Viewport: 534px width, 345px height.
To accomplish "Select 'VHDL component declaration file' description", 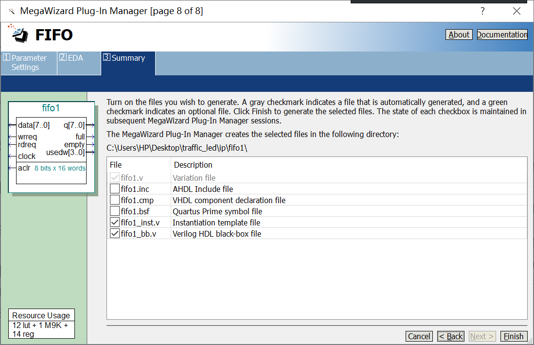I will point(229,200).
